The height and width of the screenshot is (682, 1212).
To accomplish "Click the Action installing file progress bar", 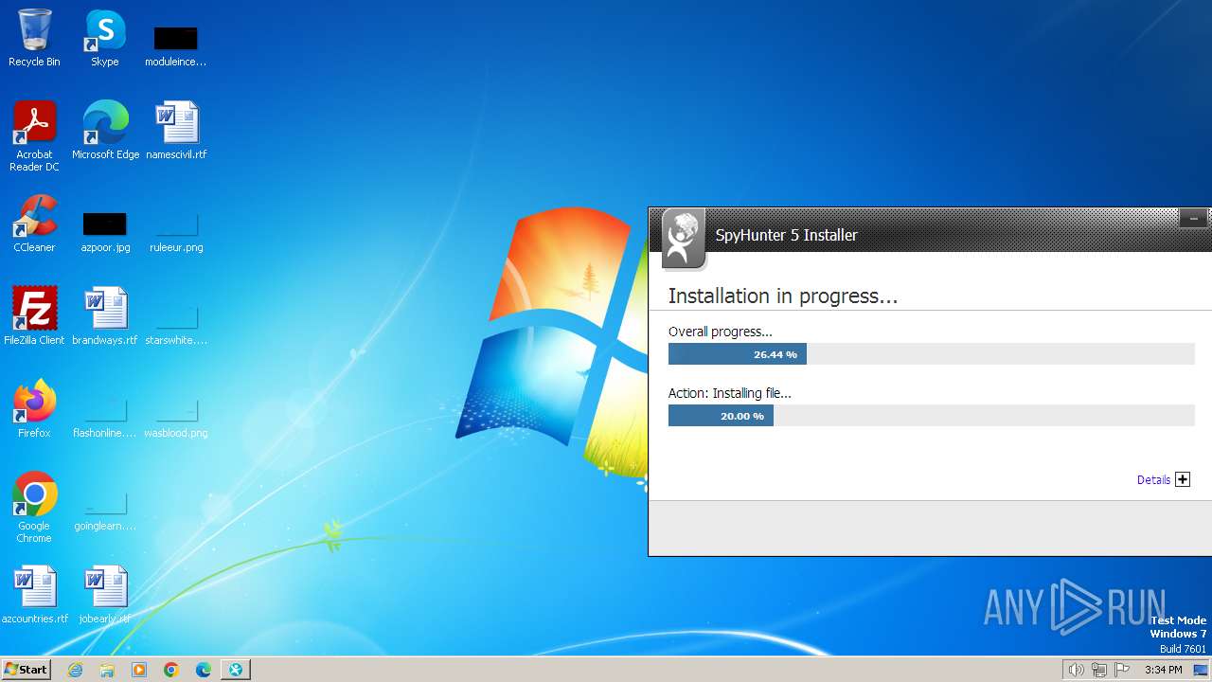I will 931,416.
